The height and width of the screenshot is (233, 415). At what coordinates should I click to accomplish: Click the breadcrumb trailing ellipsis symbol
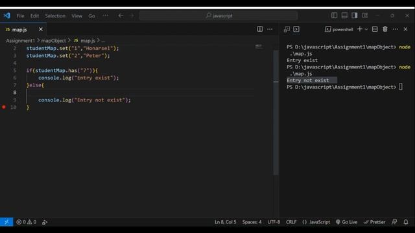(103, 41)
